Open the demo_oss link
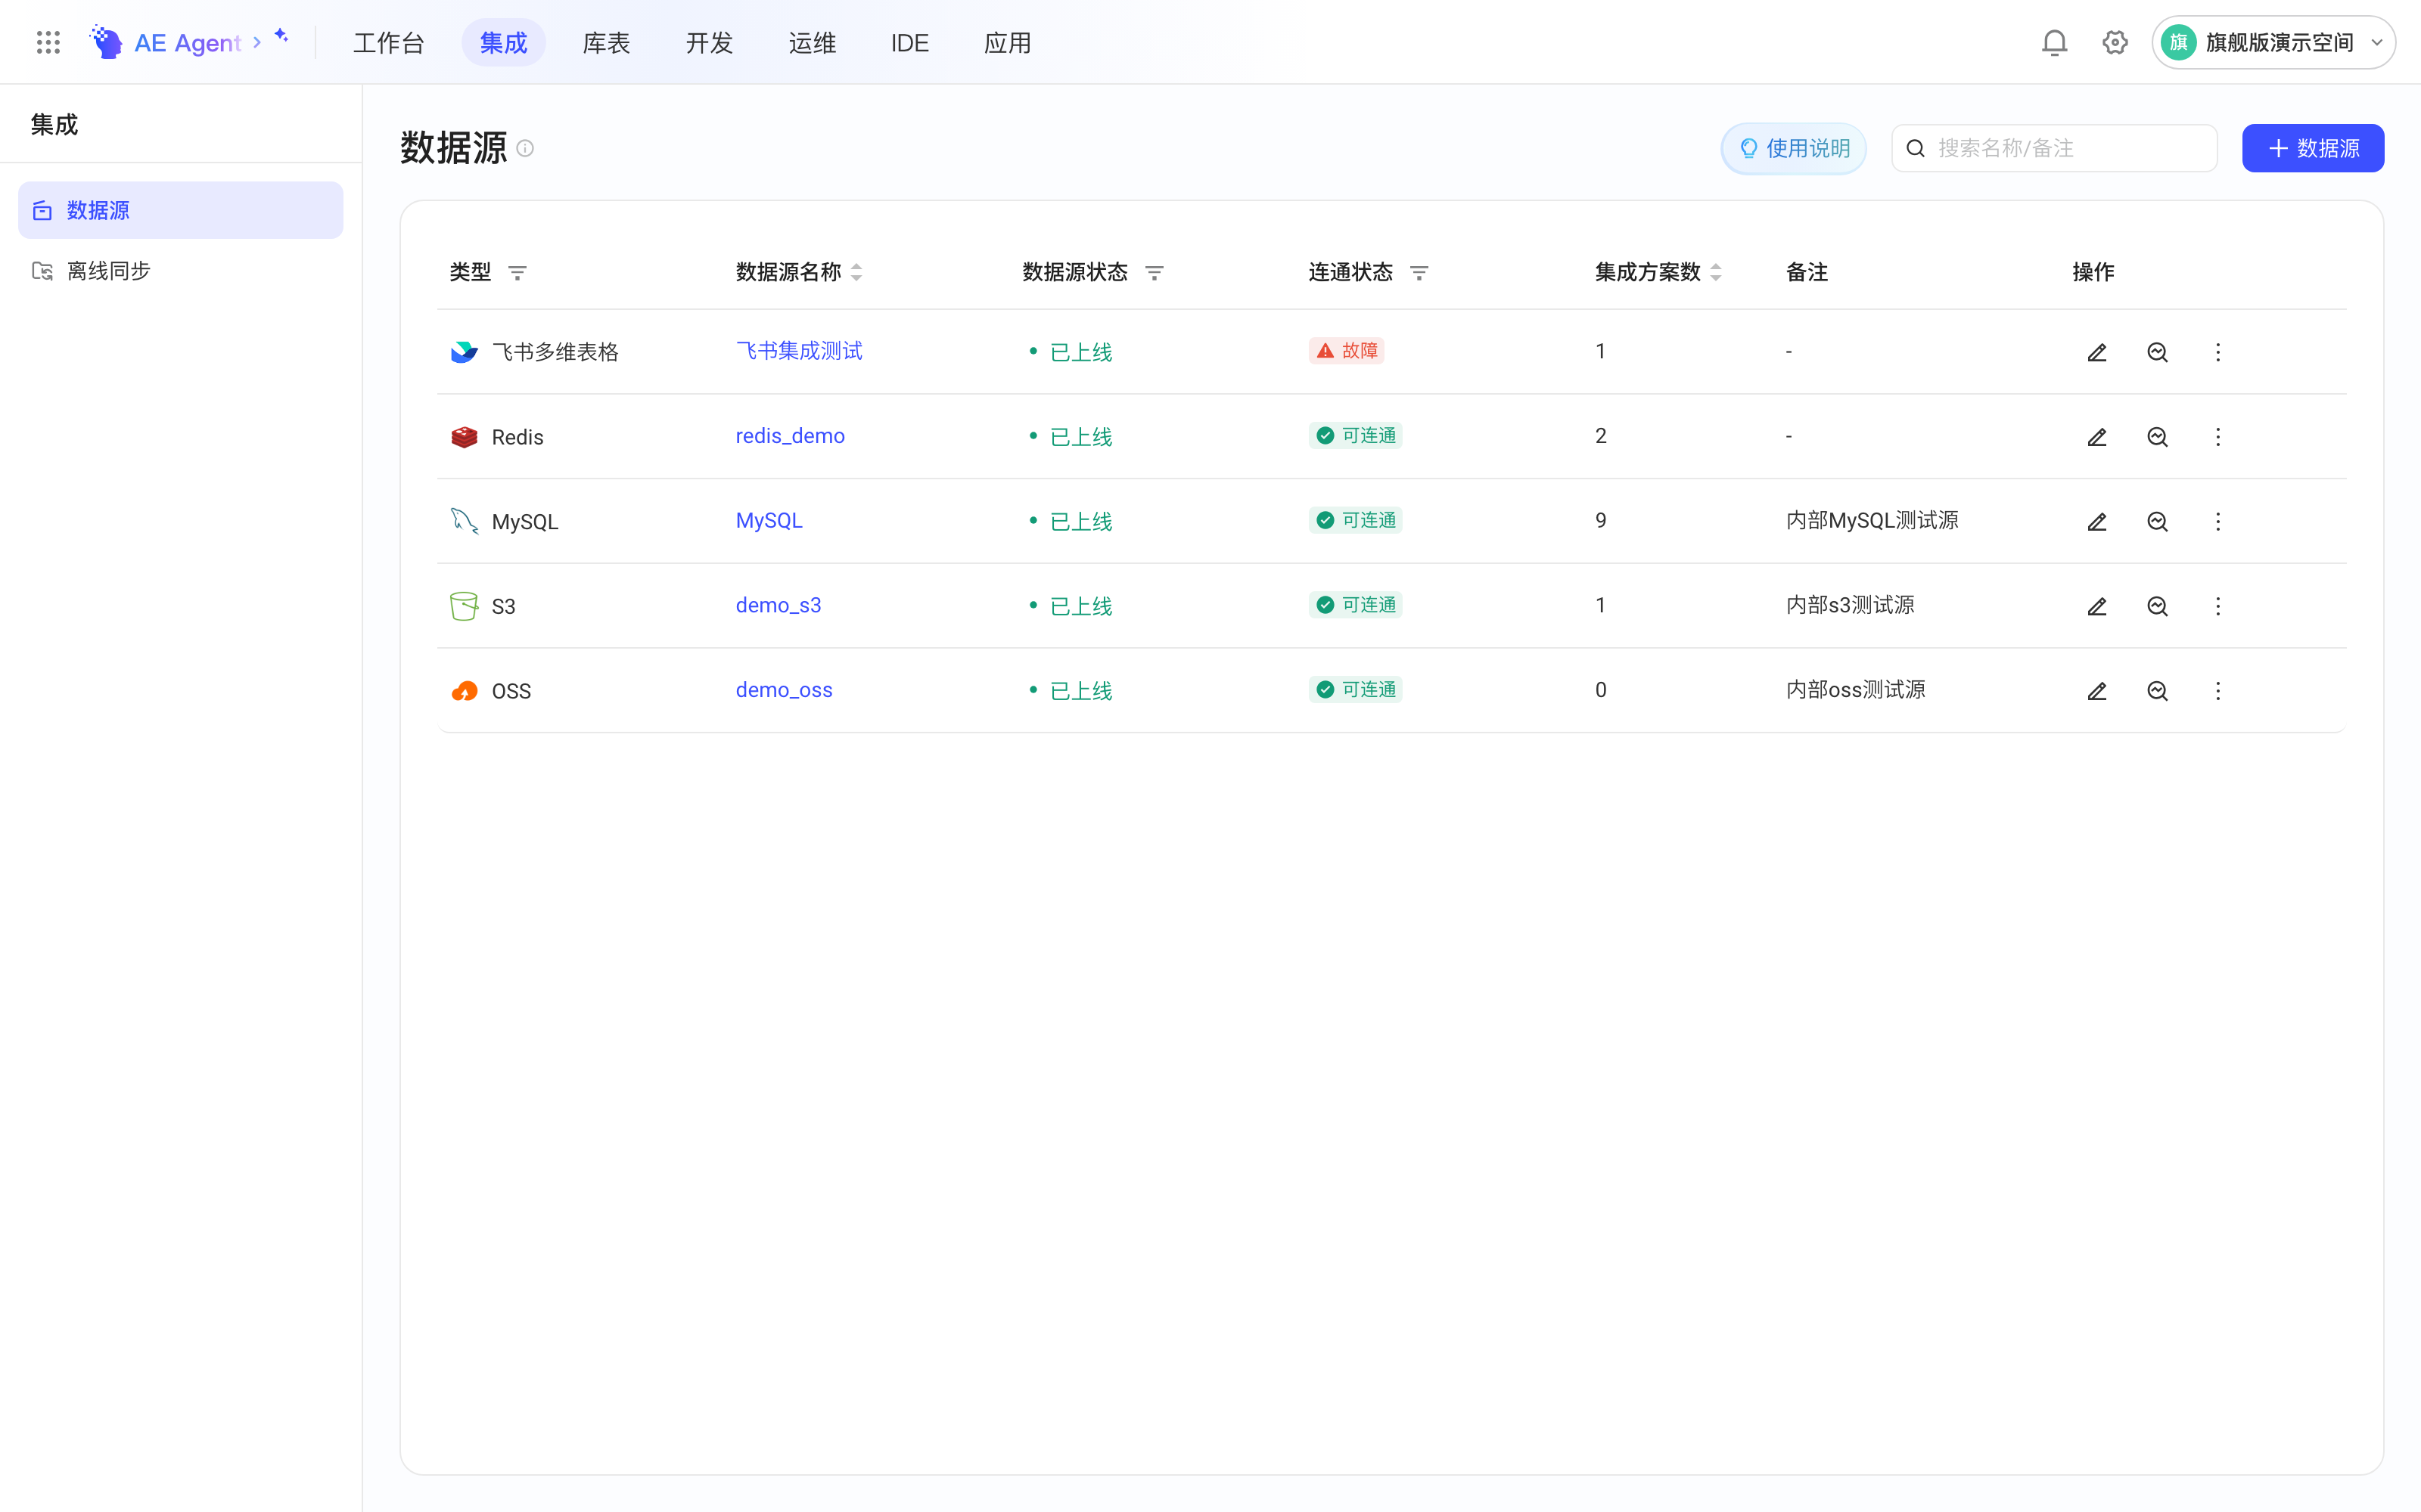2421x1512 pixels. [x=783, y=690]
